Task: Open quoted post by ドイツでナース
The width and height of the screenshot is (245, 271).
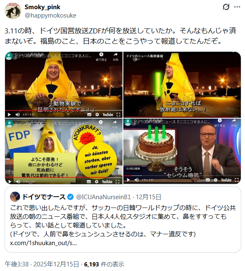Action: click(123, 219)
